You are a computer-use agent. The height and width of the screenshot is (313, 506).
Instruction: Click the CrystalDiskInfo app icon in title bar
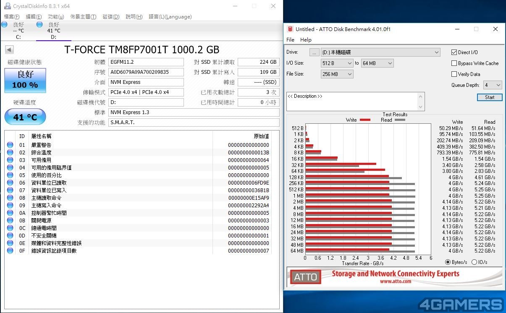7,6
